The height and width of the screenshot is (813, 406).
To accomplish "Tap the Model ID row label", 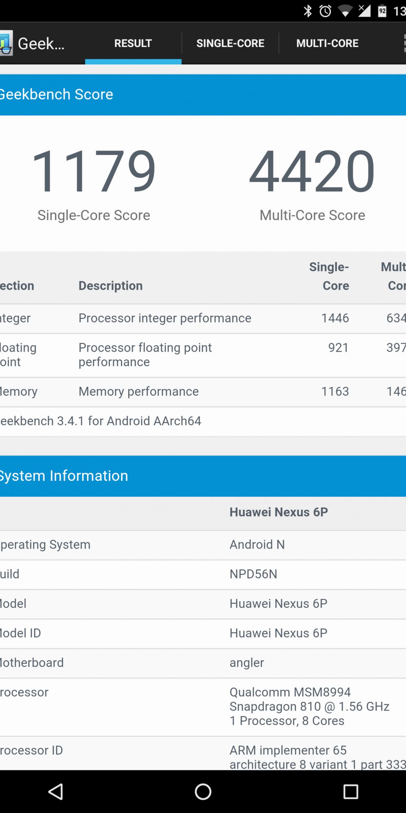I will click(20, 633).
